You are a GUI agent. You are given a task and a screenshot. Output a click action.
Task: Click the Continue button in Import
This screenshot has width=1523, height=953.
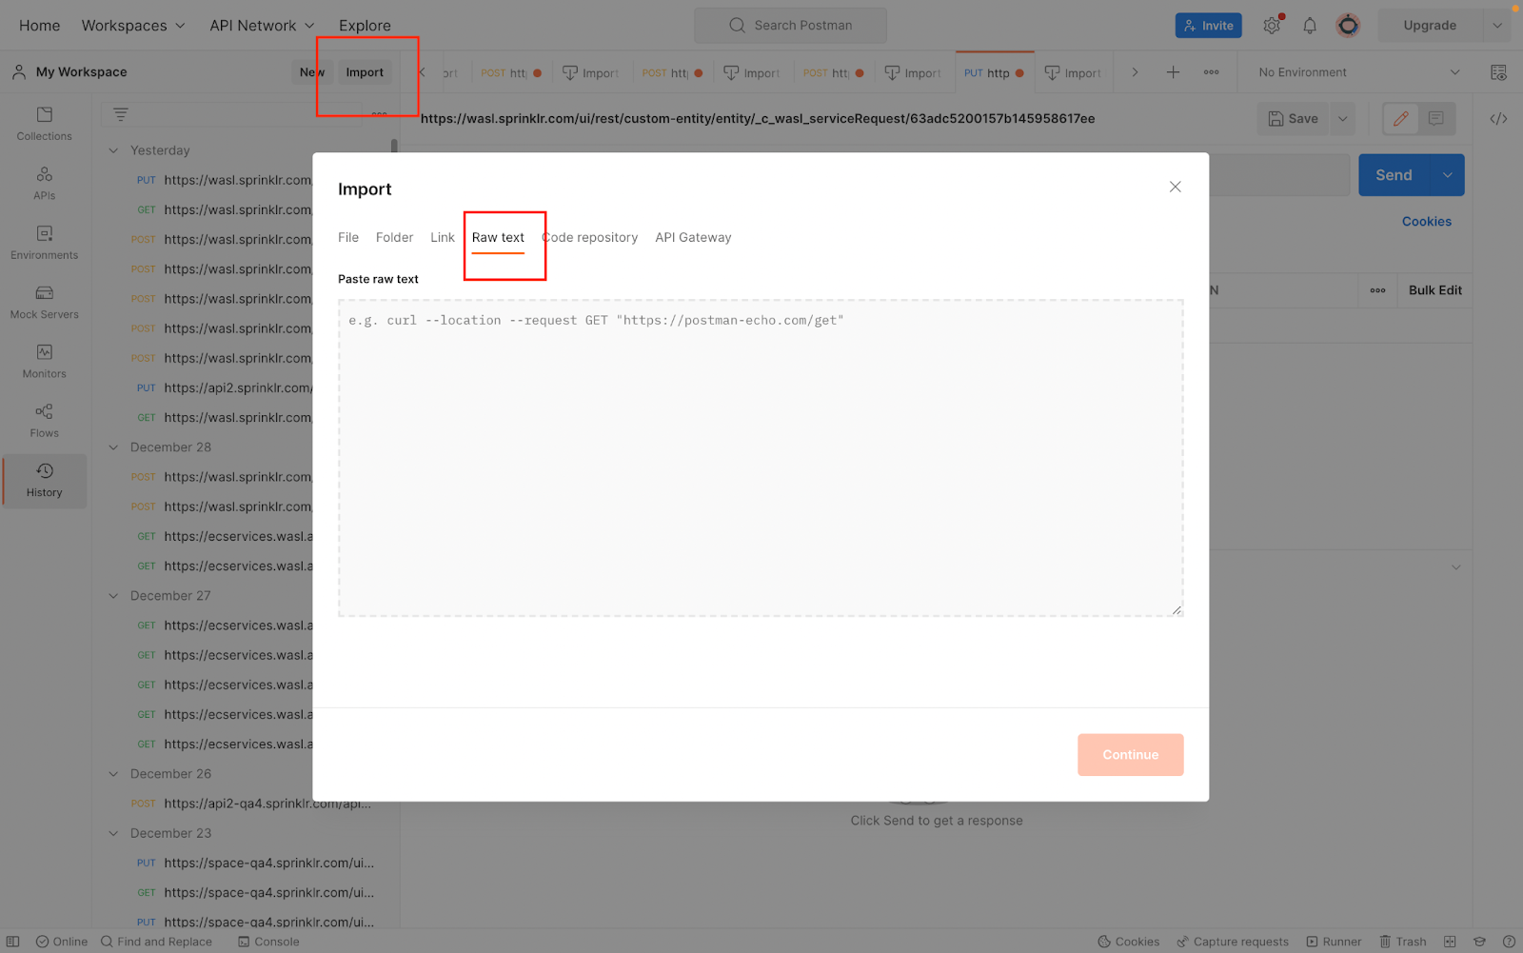point(1131,755)
